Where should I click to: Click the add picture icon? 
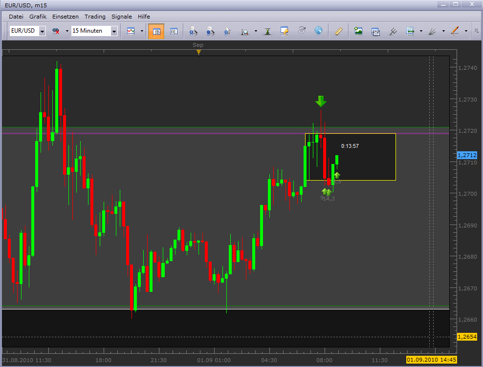358,31
